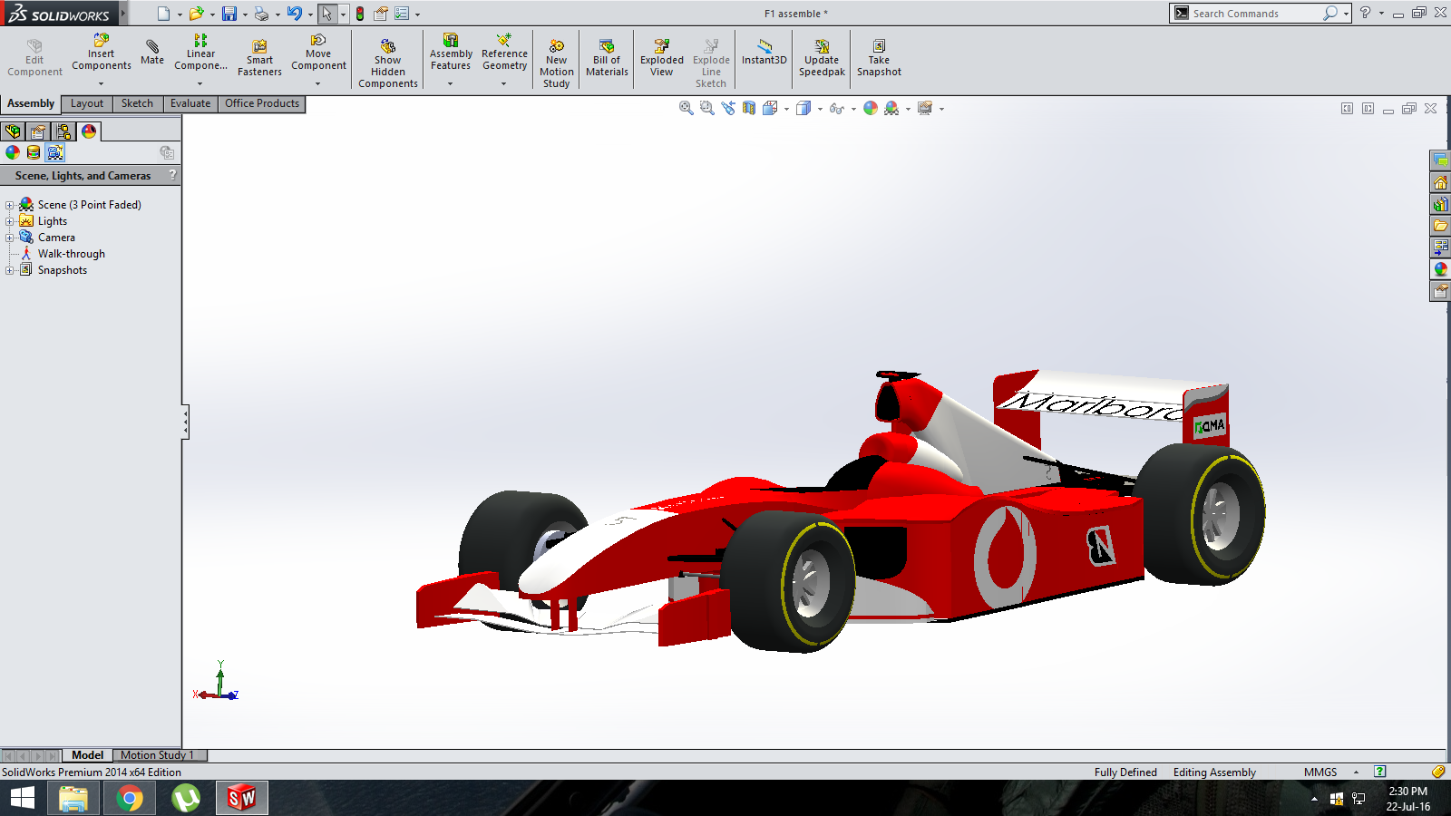Activate the Move Component tool
Screen dimensions: 1451x816
[x=318, y=53]
